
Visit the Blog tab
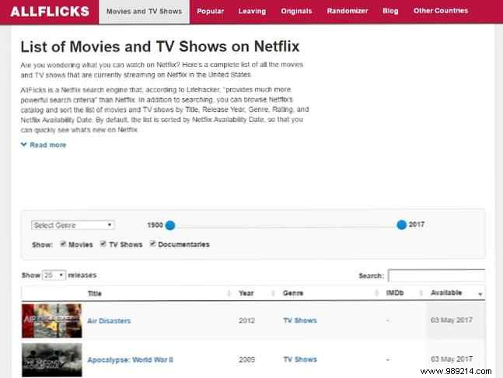coord(390,11)
